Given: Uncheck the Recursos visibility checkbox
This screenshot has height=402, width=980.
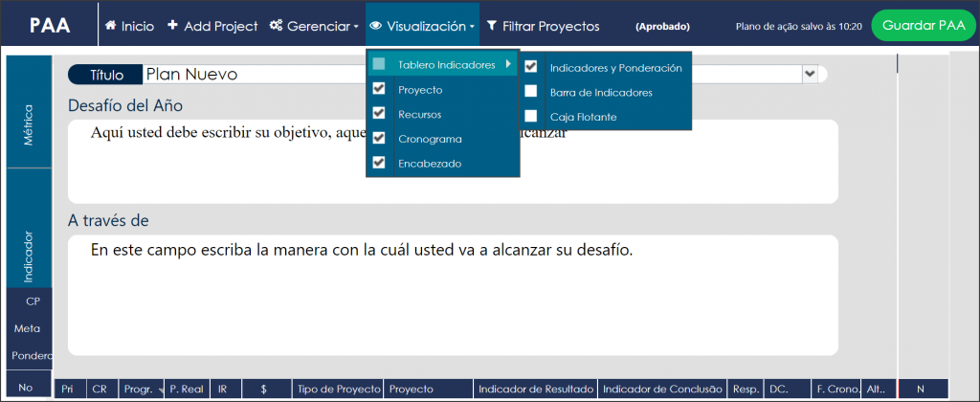Looking at the screenshot, I should pyautogui.click(x=378, y=113).
